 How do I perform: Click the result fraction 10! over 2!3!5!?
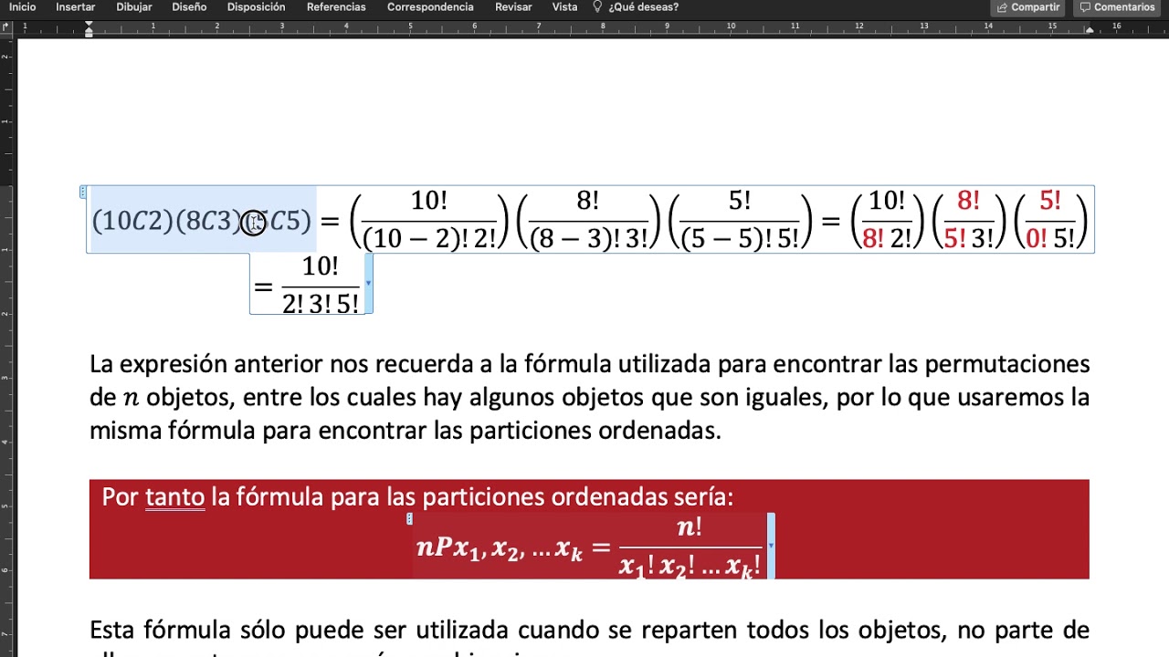(321, 285)
